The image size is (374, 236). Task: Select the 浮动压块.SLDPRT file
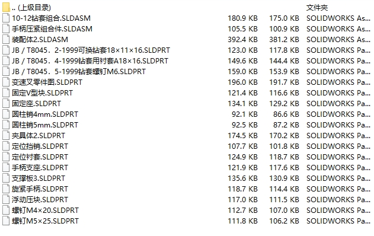pos(40,199)
